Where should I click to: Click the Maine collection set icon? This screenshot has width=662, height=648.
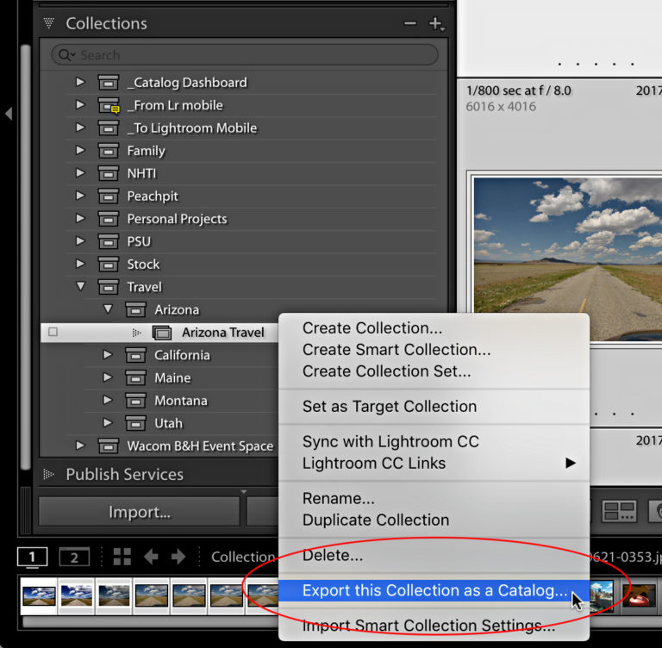click(x=136, y=378)
